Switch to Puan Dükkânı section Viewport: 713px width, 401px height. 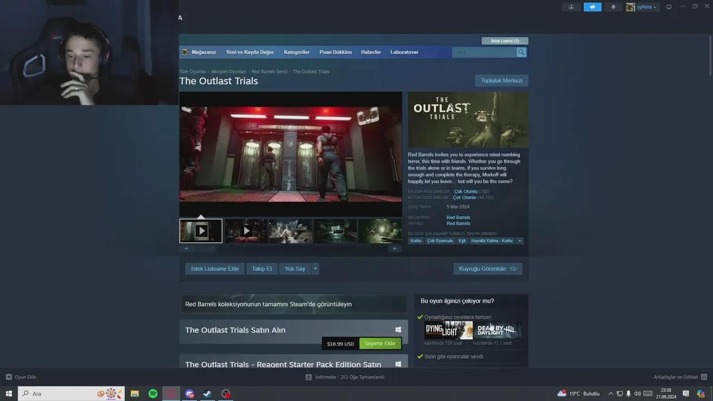pyautogui.click(x=335, y=52)
